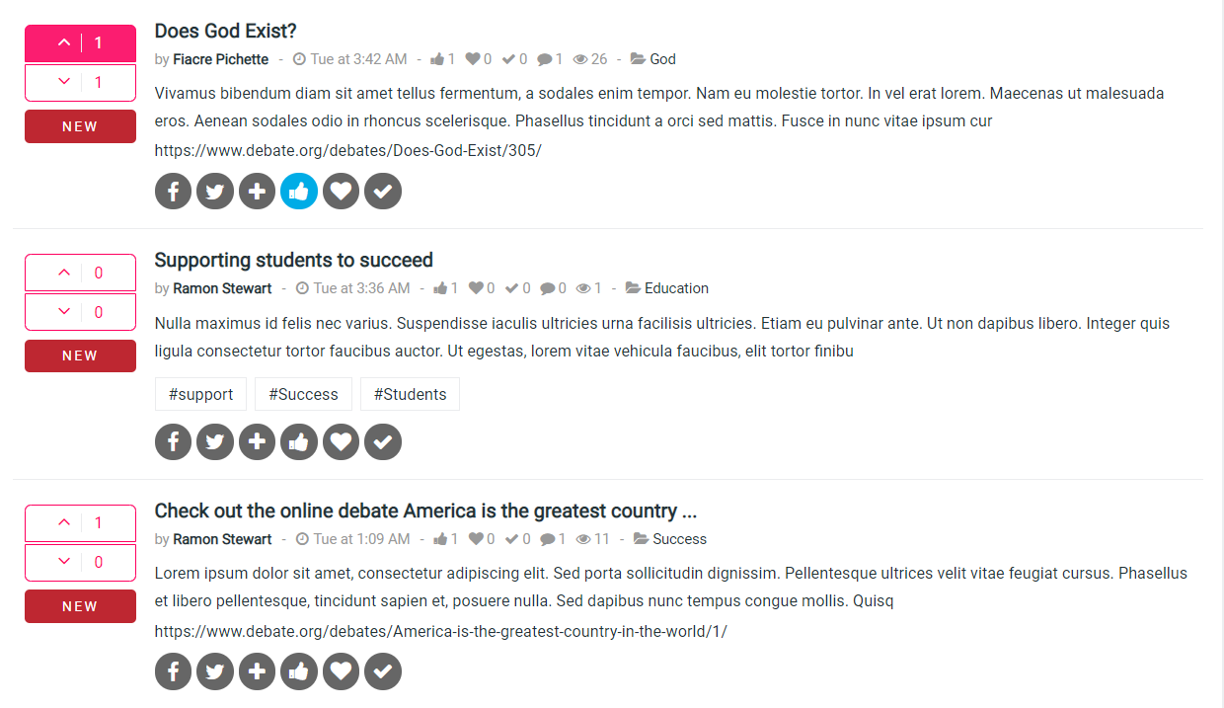
Task: Click plus share icon under America debate post
Action: point(257,671)
